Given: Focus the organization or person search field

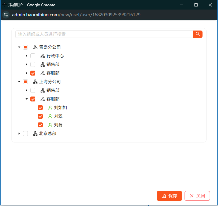Looking at the screenshot, I should 104,34.
